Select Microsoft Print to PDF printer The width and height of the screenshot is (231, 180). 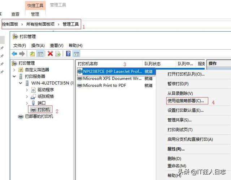104,85
